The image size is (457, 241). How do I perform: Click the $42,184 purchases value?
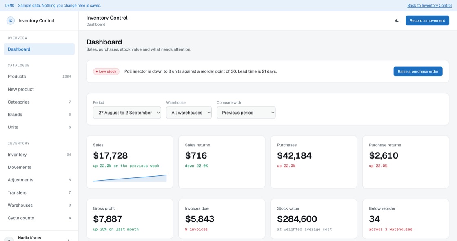pyautogui.click(x=294, y=156)
